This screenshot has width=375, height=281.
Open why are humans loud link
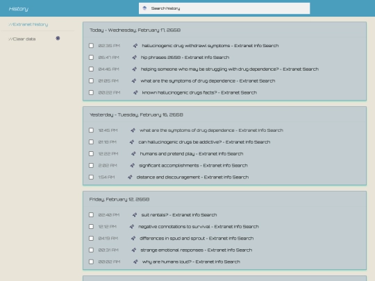pyautogui.click(x=191, y=262)
